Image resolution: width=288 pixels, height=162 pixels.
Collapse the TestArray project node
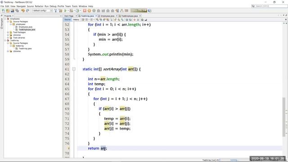point(5,40)
